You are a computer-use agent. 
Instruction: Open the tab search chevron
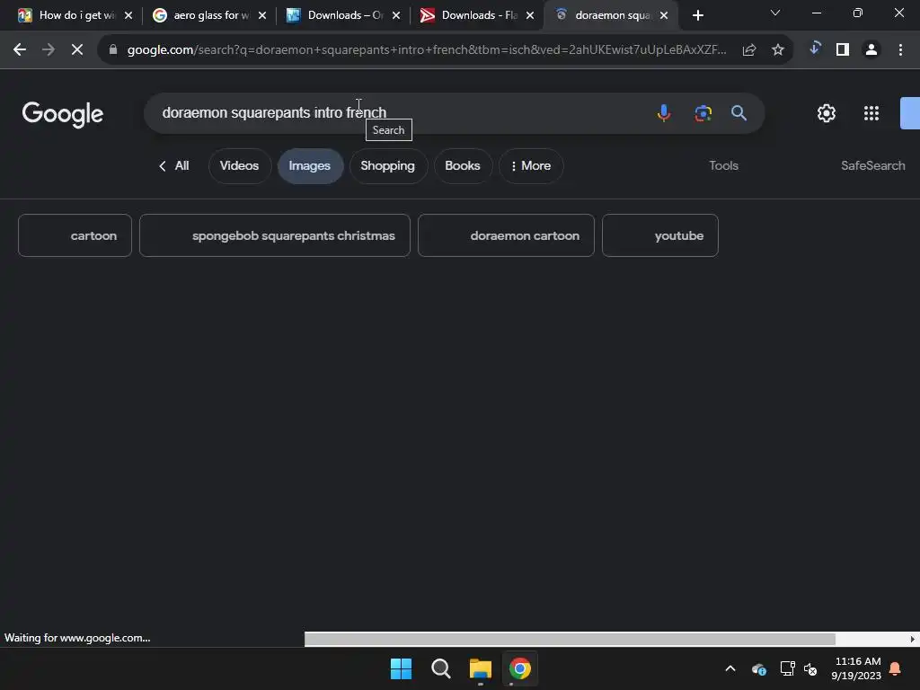(775, 13)
